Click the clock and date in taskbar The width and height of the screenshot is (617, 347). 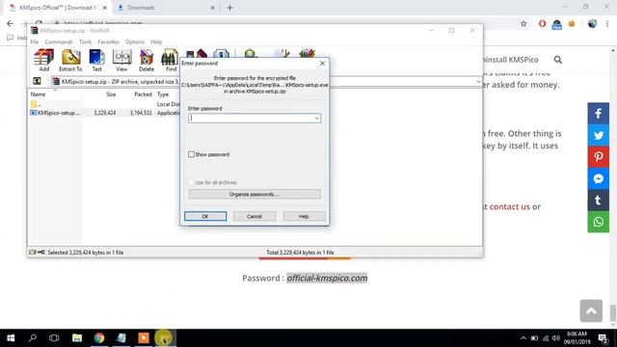pos(577,338)
